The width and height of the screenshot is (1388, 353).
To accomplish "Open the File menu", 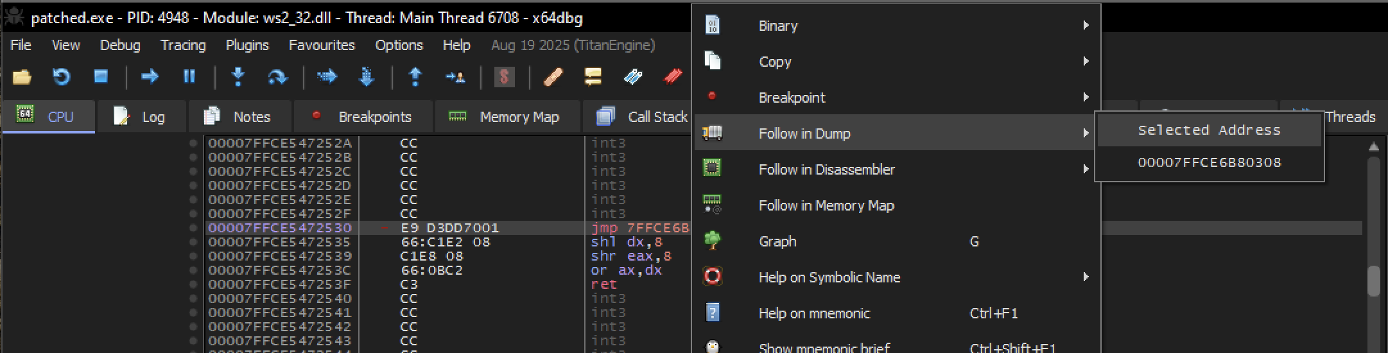I will pyautogui.click(x=21, y=45).
